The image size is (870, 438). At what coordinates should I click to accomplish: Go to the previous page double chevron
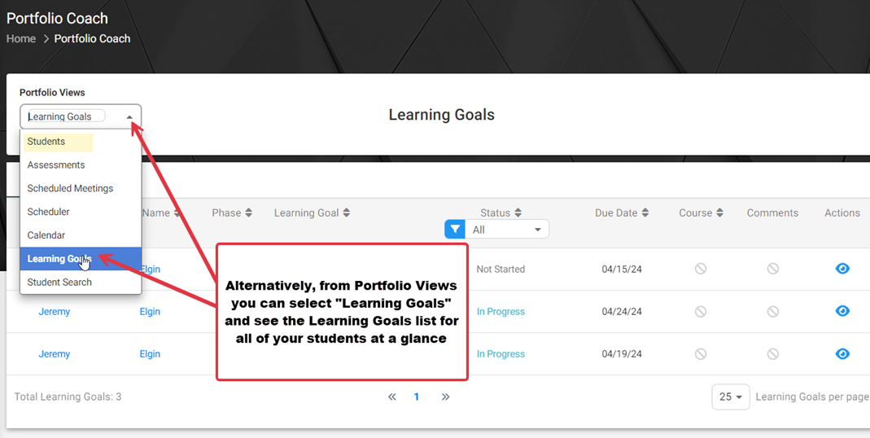tap(392, 396)
